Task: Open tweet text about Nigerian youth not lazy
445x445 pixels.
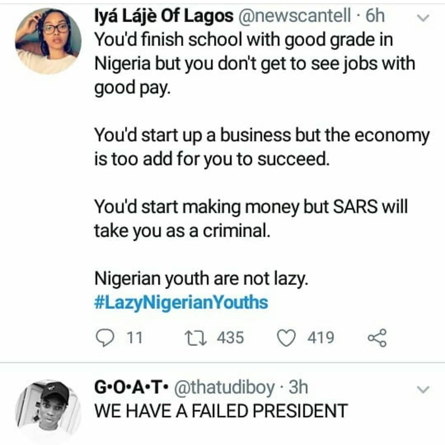Action: click(201, 280)
